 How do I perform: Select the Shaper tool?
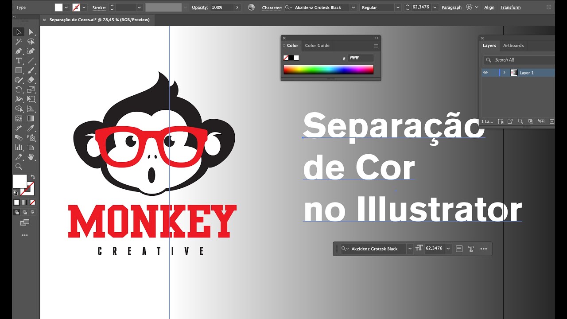coord(19,80)
